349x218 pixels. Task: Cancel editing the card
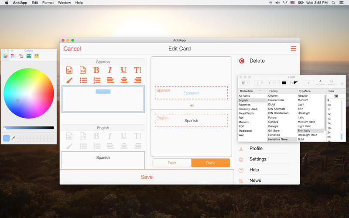72,49
